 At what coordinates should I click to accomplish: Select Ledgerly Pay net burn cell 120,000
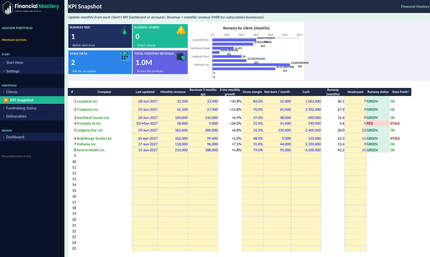277,130
